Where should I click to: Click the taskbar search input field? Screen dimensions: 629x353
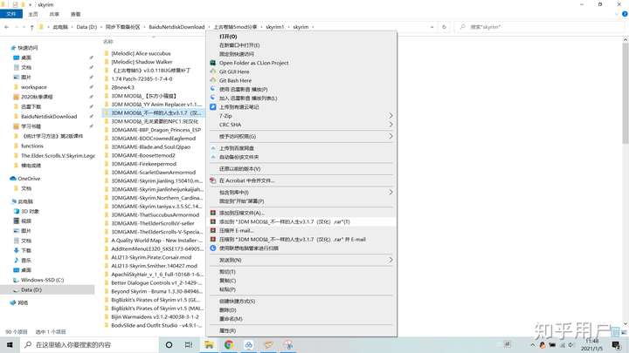pos(89,344)
